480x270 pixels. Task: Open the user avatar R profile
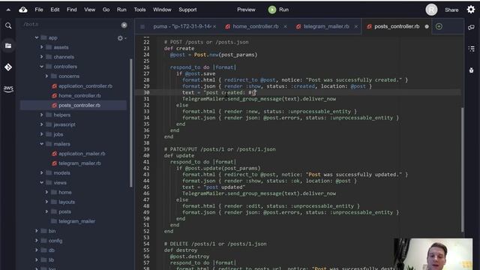431,10
